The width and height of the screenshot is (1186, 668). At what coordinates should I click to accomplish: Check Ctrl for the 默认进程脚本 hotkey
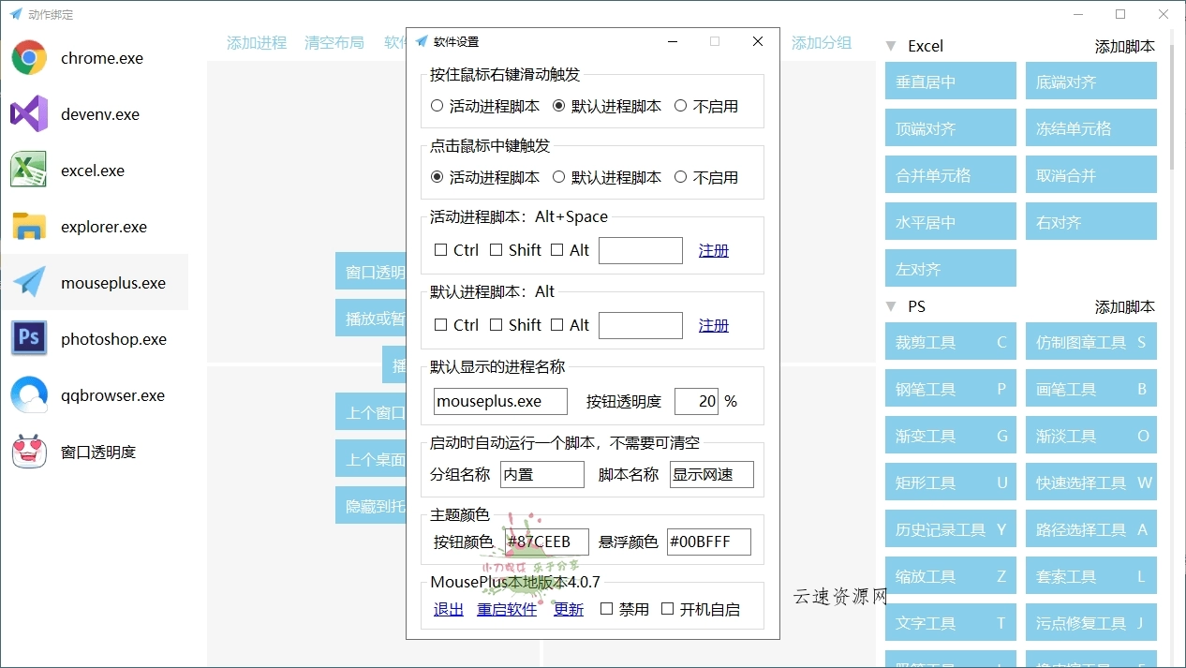point(440,325)
